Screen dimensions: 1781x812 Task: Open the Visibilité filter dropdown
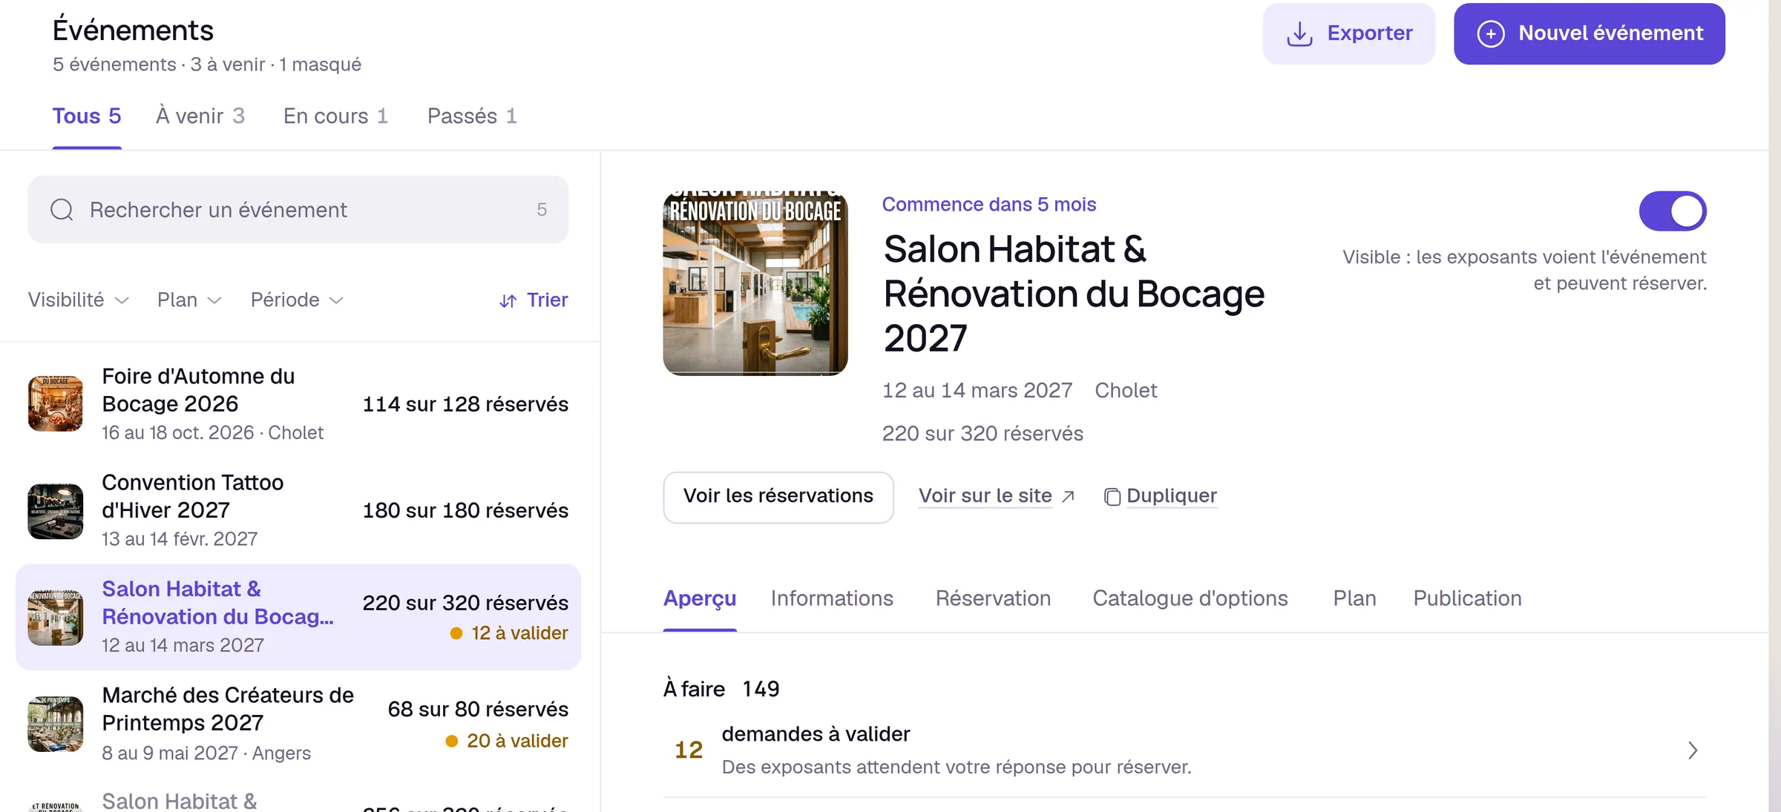(x=79, y=300)
